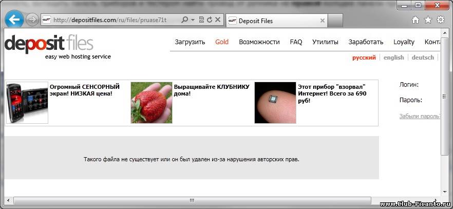This screenshot has height=209, width=453.
Task: Open the strawberry ad image
Action: [152, 103]
